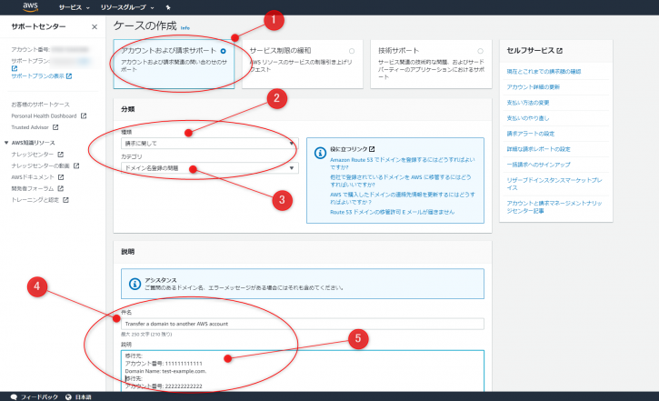Open the リソースグループ menu
Image resolution: width=659 pixels, height=401 pixels.
[127, 7]
